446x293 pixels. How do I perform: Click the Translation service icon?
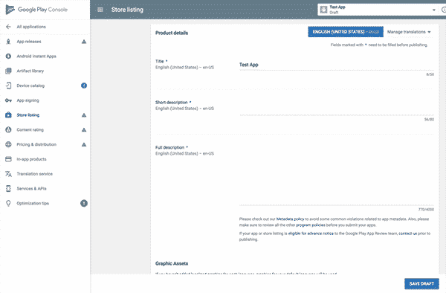pos(8,174)
